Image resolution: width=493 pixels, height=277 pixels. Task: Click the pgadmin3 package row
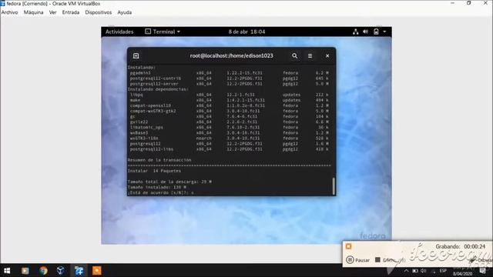pyautogui.click(x=230, y=73)
